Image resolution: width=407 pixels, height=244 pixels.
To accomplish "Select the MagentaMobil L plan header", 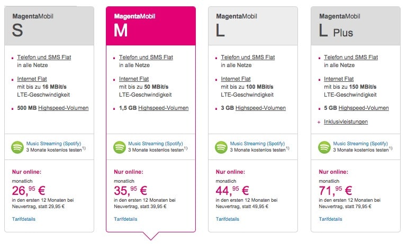I will tap(253, 26).
